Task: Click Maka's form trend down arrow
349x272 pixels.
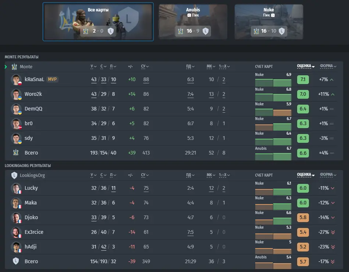Action: [333, 203]
